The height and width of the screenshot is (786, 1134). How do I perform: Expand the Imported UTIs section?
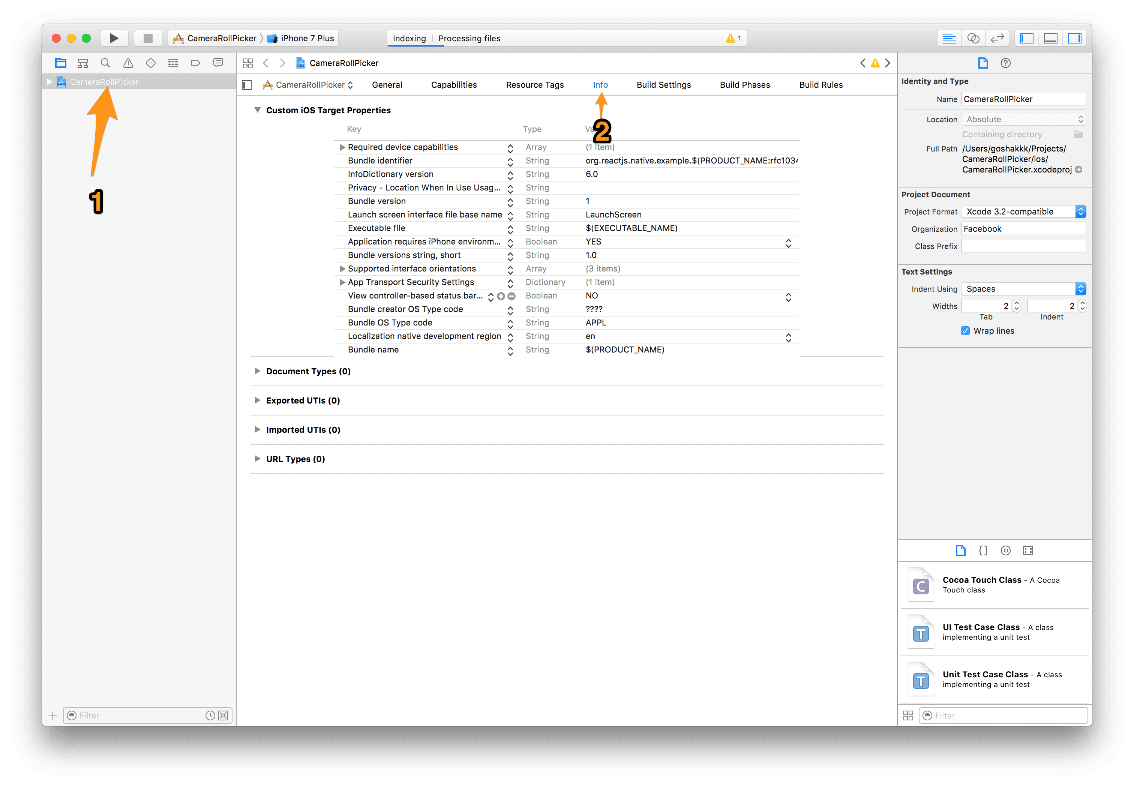click(x=257, y=429)
